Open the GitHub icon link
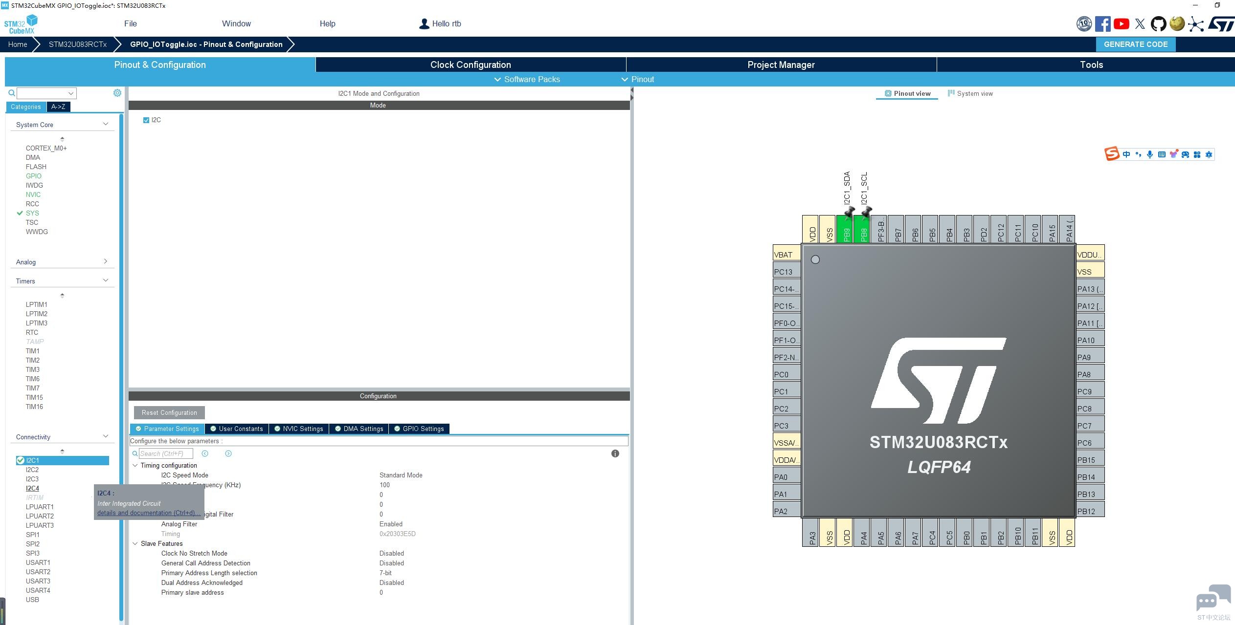1235x625 pixels. (x=1158, y=23)
